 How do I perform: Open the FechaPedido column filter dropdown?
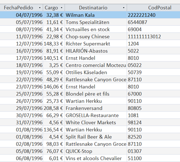(x=40, y=7)
